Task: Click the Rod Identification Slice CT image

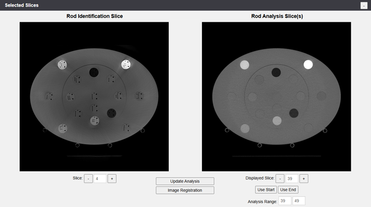Action: pos(94,97)
